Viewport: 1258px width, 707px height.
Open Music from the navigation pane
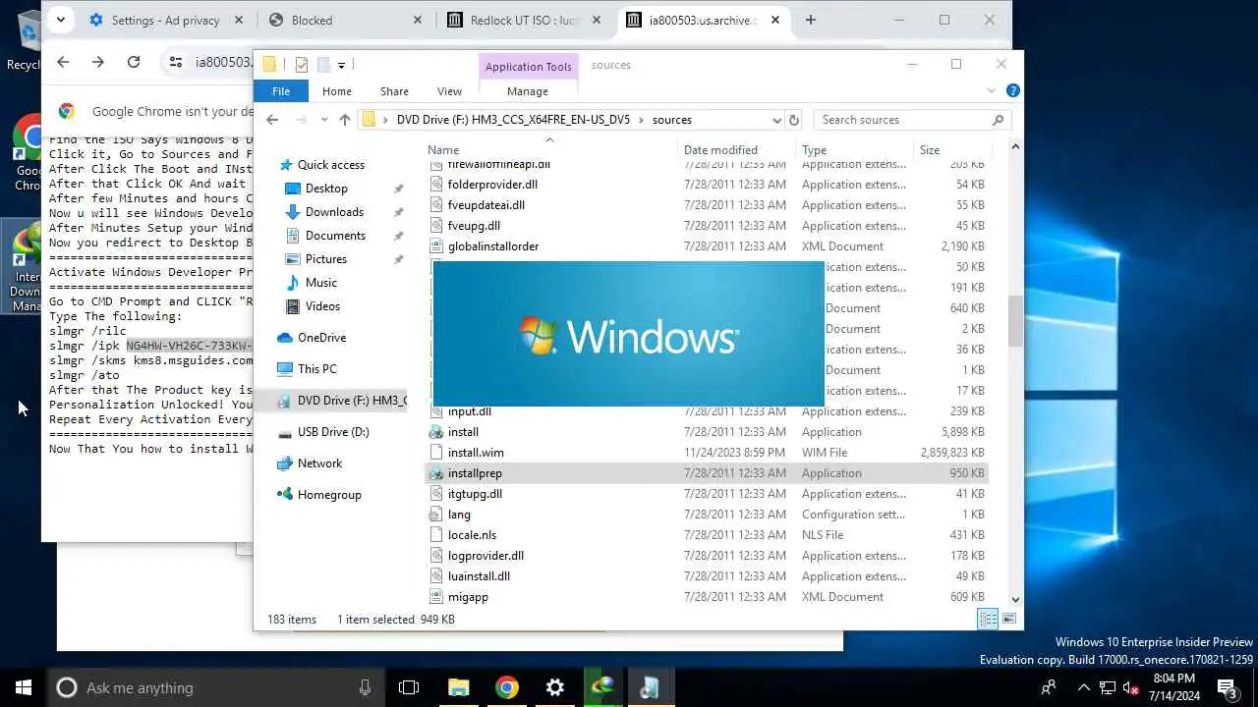tap(320, 283)
